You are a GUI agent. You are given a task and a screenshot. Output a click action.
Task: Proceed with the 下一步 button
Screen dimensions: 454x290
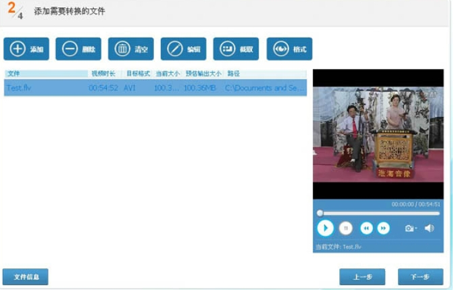click(x=420, y=276)
